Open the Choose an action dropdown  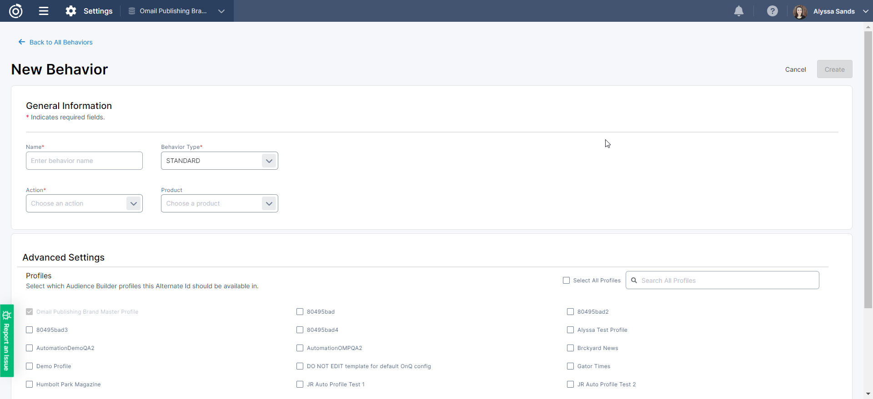133,203
